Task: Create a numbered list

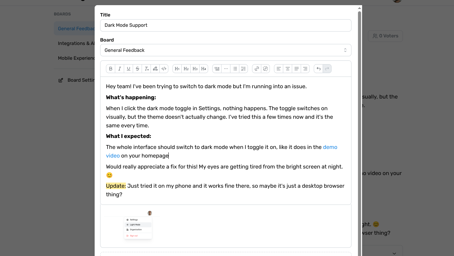Action: (x=244, y=69)
